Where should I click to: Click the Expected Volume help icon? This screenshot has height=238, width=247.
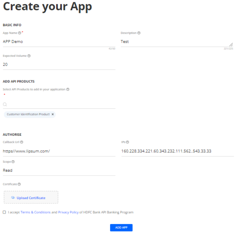point(29,56)
